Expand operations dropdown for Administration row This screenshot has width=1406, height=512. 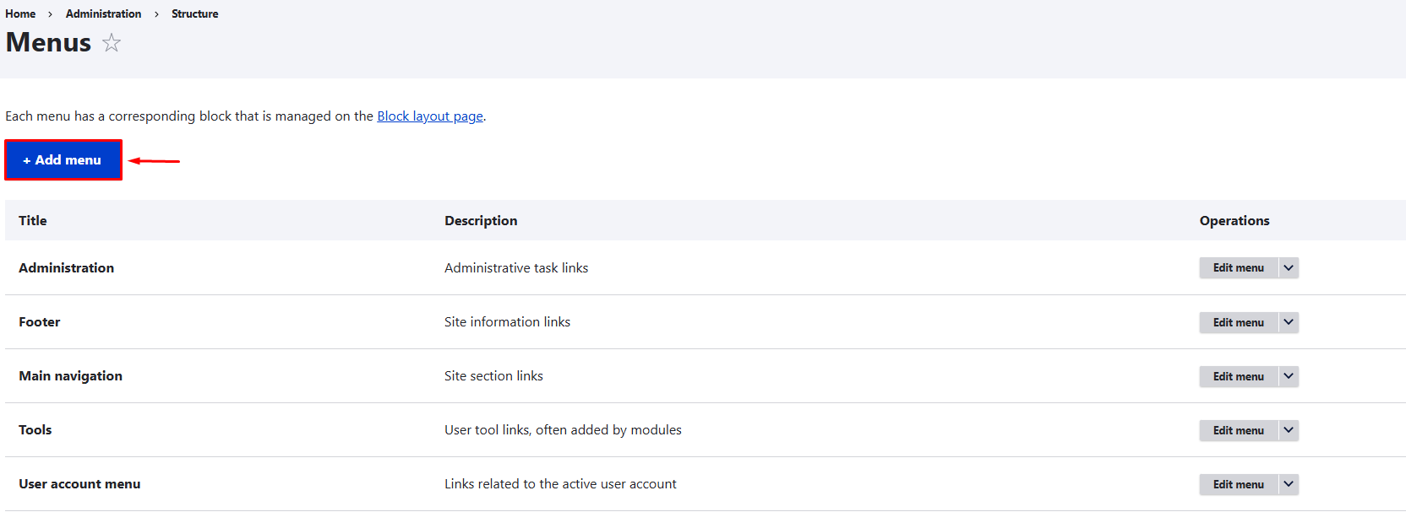1289,268
